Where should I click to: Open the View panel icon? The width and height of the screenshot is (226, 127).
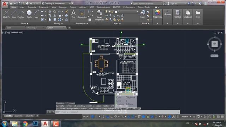198,14
